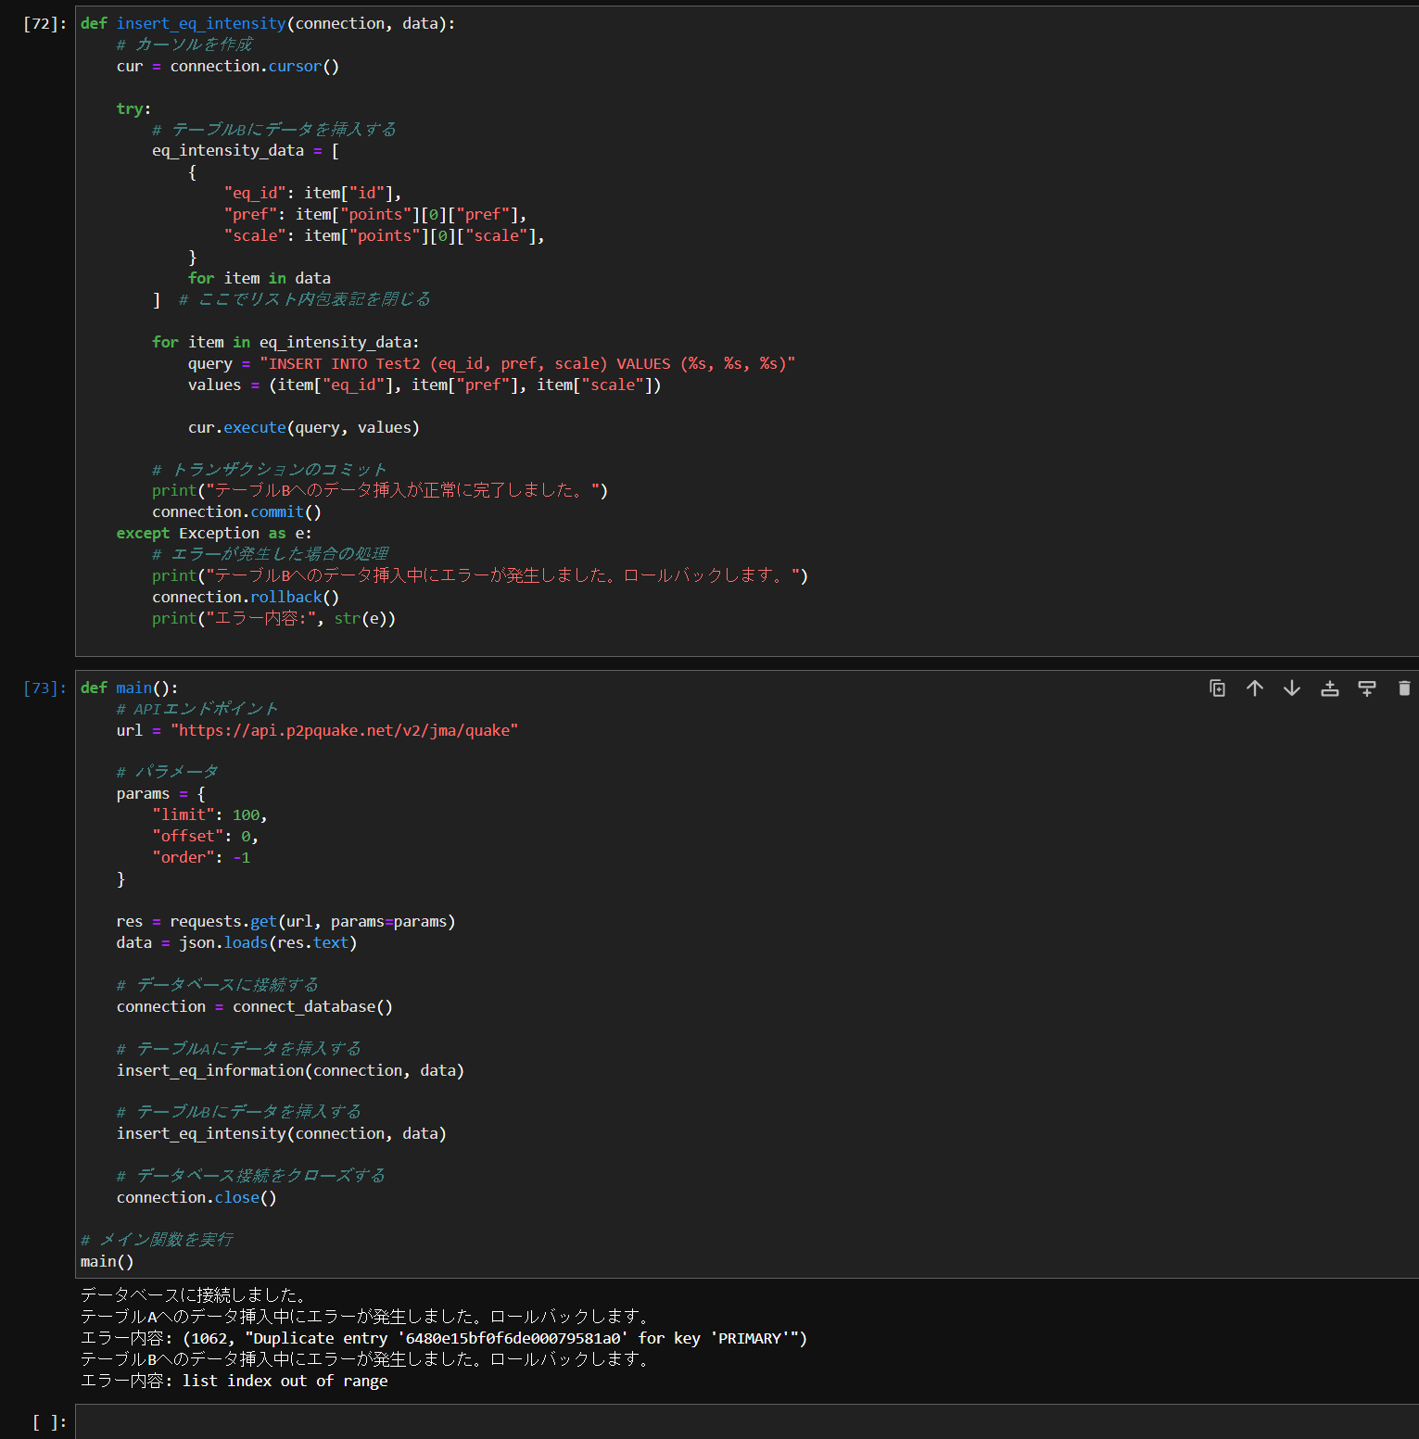This screenshot has width=1419, height=1439.
Task: Click the '"offset": 0,' parameter line
Action: pos(205,836)
